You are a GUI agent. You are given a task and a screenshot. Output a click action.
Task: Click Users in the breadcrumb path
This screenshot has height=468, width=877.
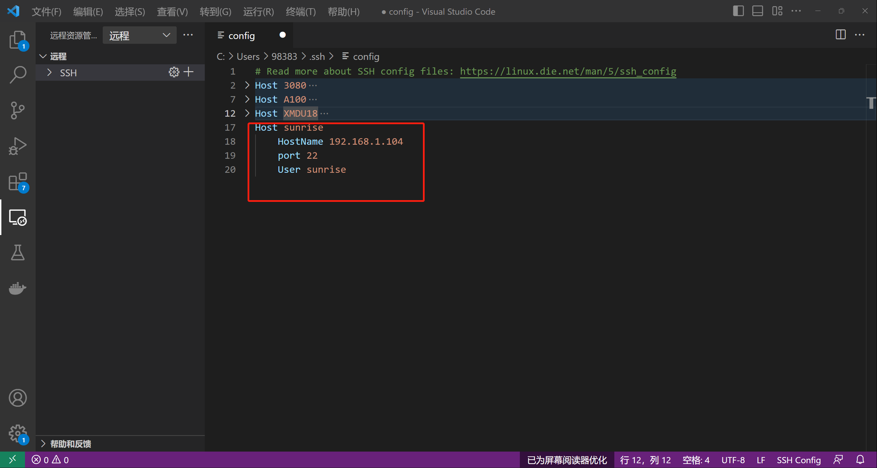248,56
